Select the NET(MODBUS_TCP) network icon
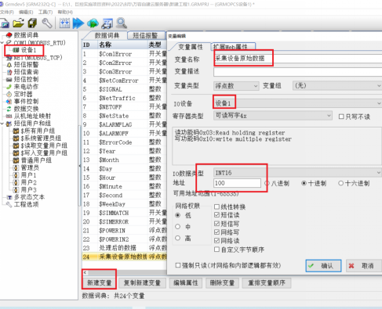 click(9, 57)
